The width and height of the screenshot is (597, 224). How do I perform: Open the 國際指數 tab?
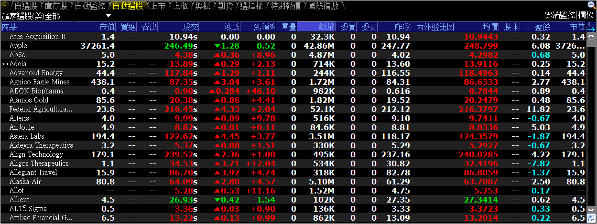tap(323, 6)
